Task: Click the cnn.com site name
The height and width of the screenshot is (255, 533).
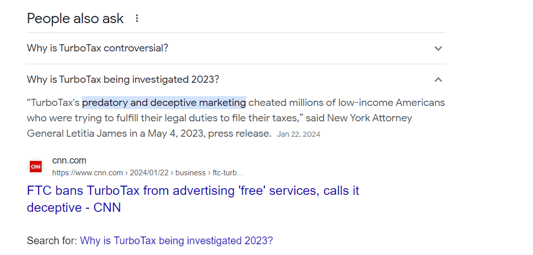Action: [69, 161]
